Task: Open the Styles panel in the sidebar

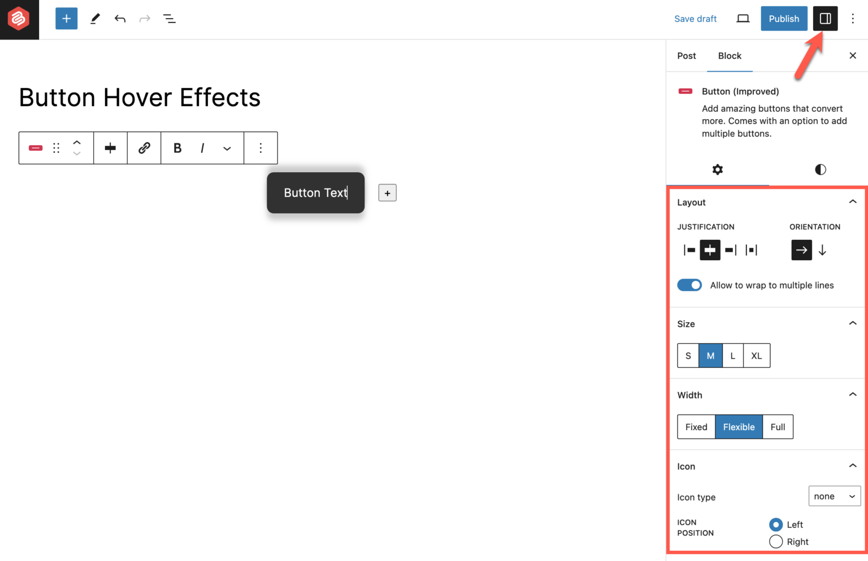Action: 820,169
